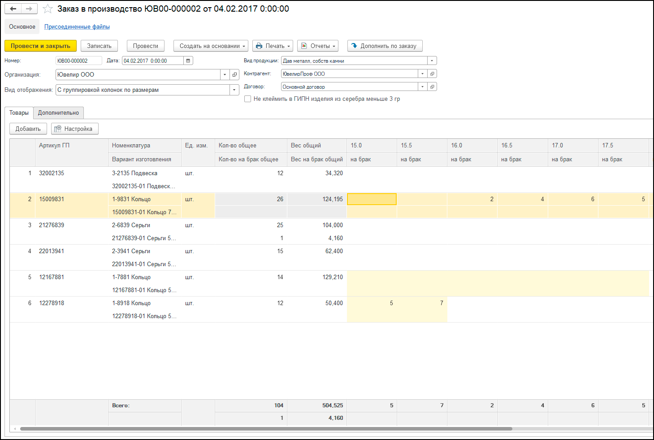
Task: Click the back navigation arrow
Action: pos(13,9)
